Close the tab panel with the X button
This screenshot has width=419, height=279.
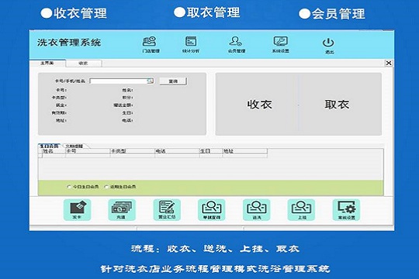click(x=389, y=64)
